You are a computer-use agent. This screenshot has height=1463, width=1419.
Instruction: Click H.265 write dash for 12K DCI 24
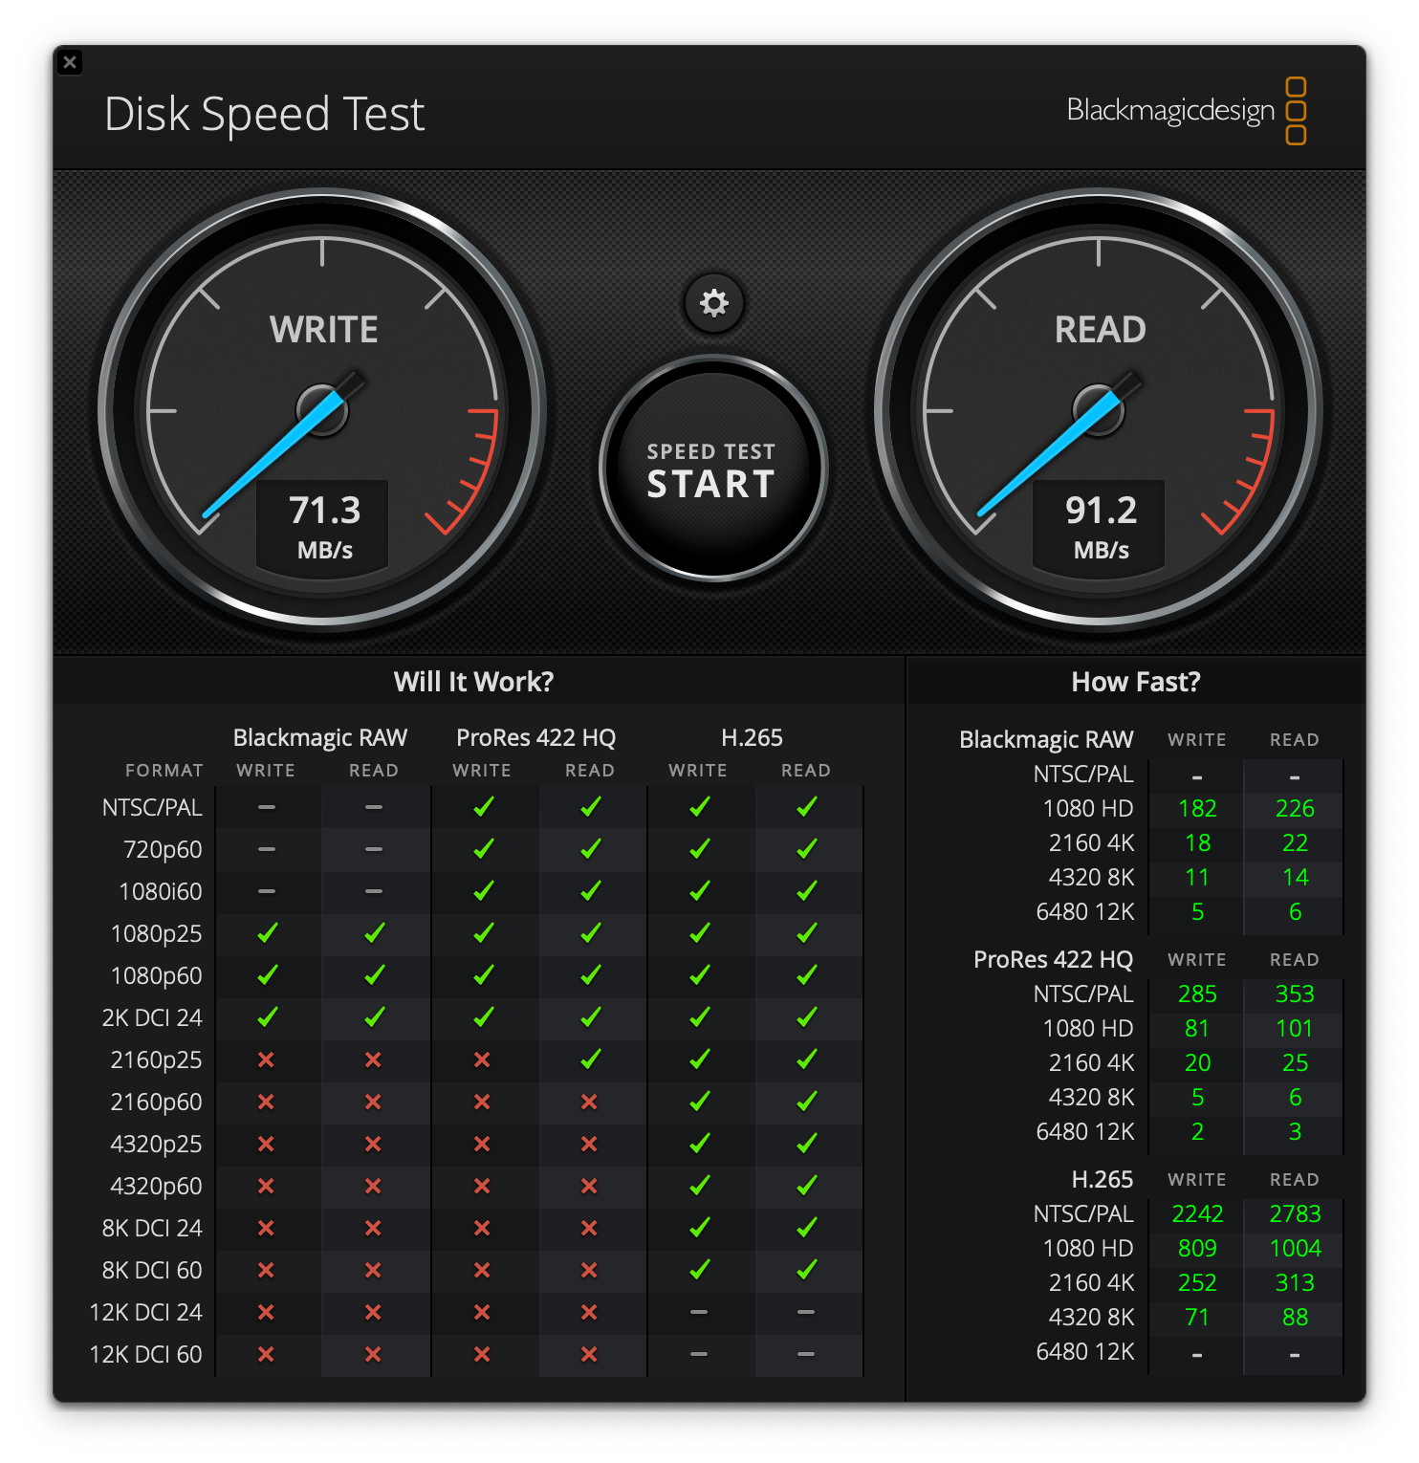(699, 1312)
